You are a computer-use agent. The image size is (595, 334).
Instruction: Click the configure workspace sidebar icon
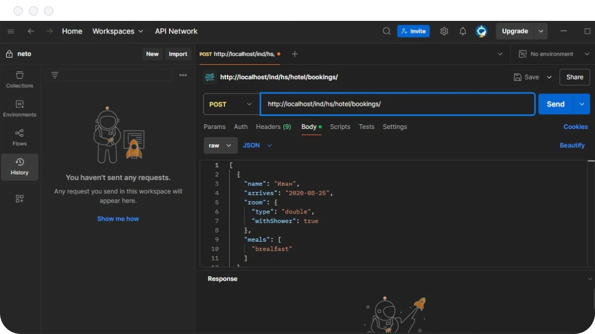pyautogui.click(x=19, y=199)
